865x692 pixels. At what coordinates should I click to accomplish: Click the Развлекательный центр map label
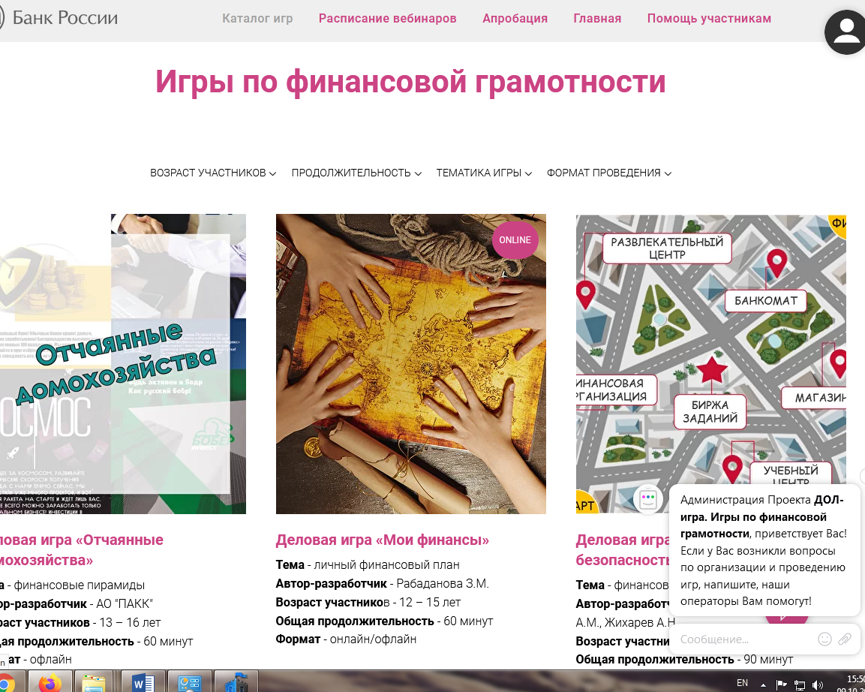click(667, 248)
